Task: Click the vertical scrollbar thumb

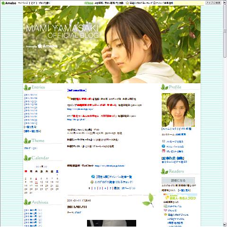Action: click(225, 31)
